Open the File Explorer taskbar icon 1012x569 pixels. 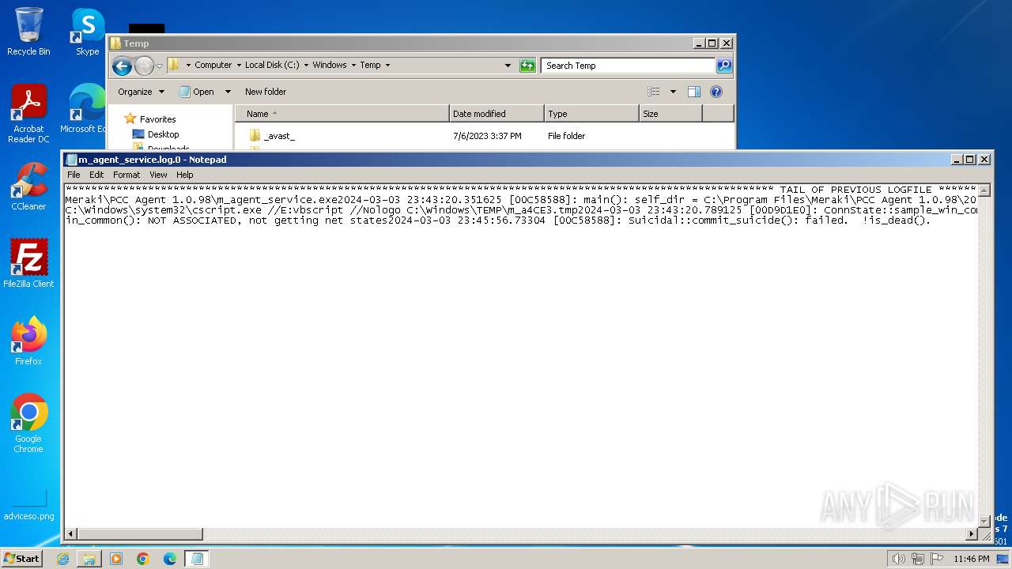[89, 559]
